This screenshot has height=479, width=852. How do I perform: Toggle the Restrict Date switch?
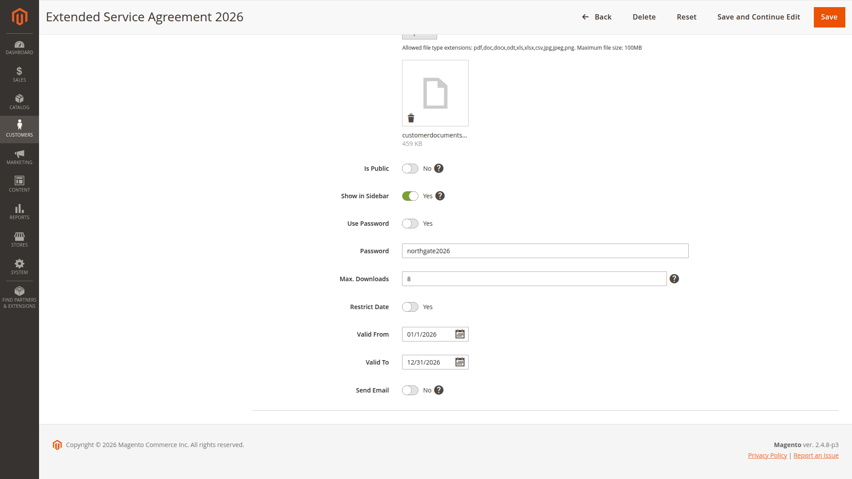coord(410,307)
